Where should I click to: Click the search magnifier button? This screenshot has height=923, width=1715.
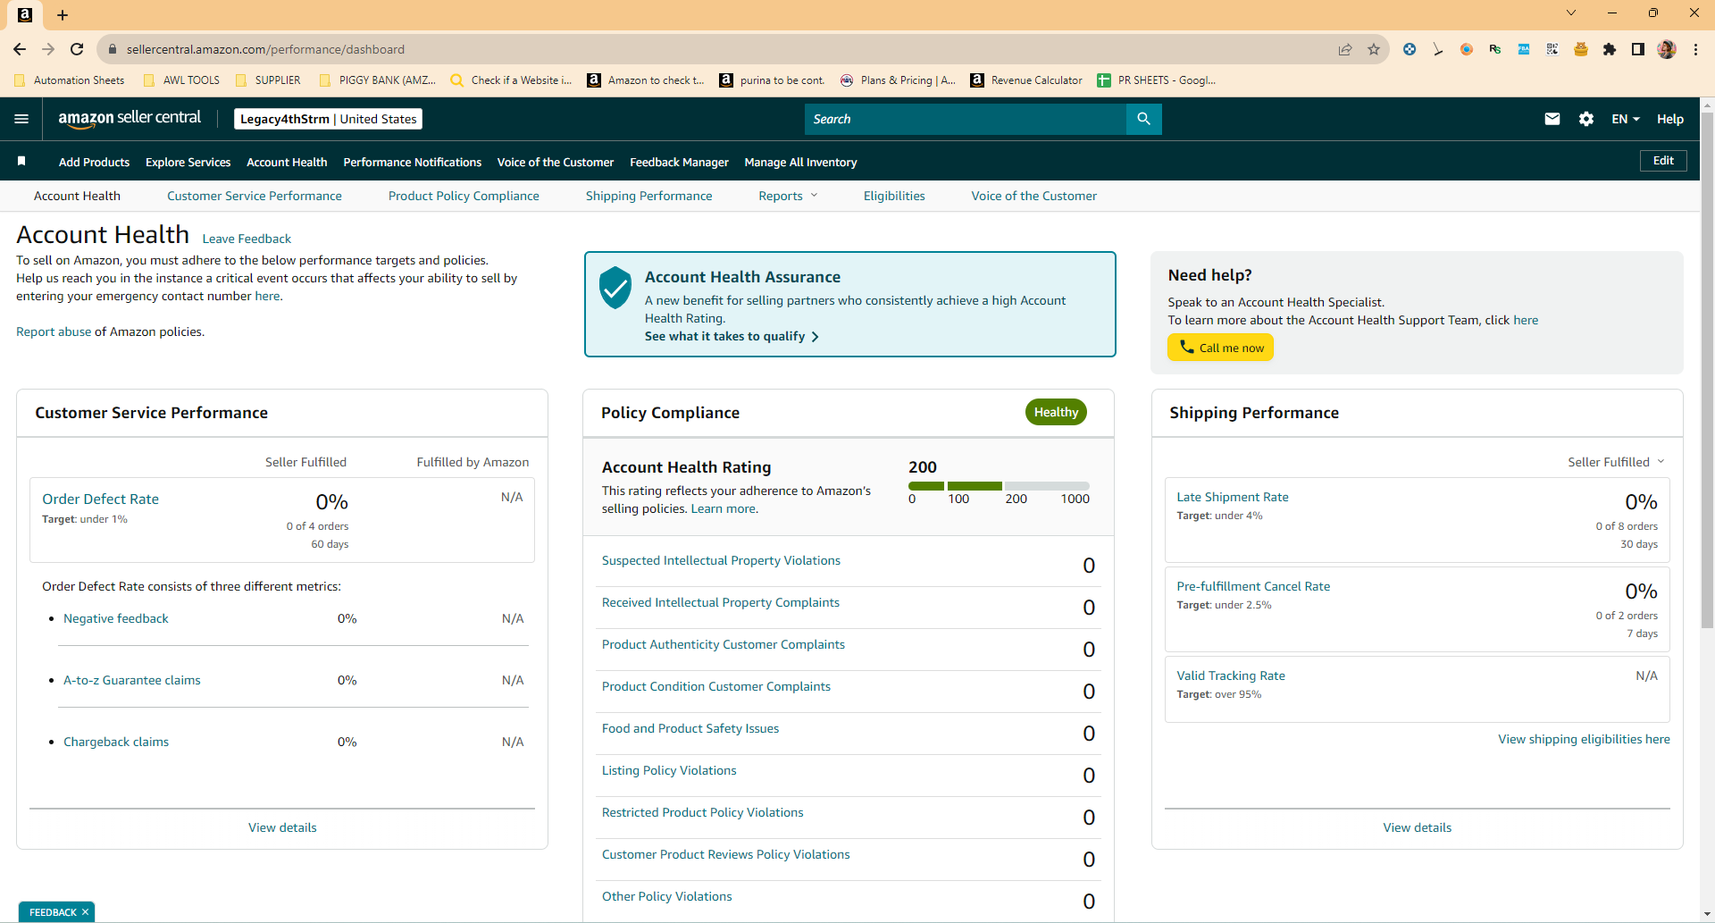1143,119
